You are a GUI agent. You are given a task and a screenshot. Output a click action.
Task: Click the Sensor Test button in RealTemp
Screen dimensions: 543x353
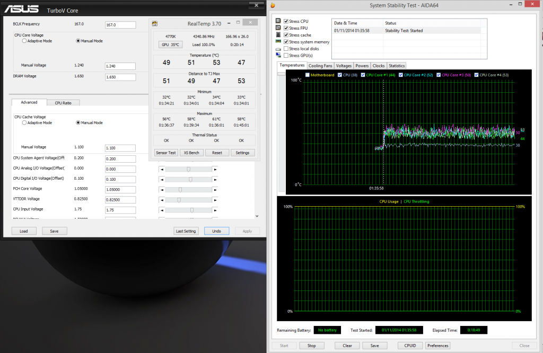tap(165, 153)
